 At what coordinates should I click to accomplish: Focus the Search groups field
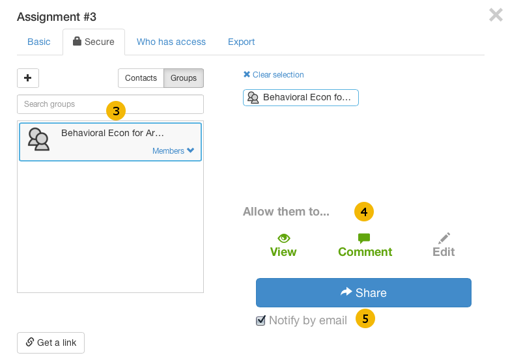pyautogui.click(x=111, y=104)
